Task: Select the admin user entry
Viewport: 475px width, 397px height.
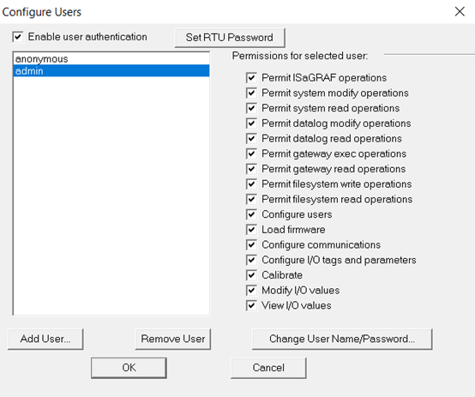Action: pyautogui.click(x=111, y=70)
